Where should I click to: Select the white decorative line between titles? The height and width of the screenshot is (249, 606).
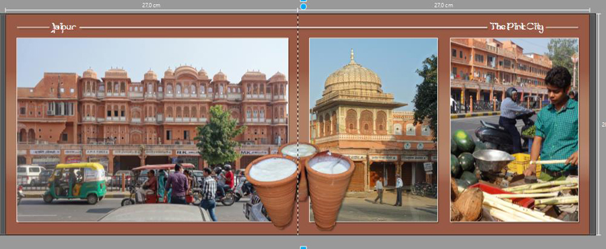[283, 28]
